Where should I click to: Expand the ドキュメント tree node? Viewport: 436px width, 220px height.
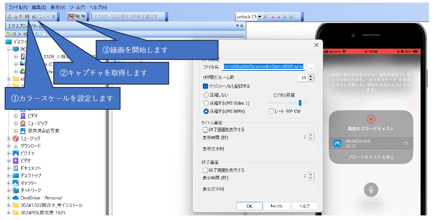tap(9, 168)
